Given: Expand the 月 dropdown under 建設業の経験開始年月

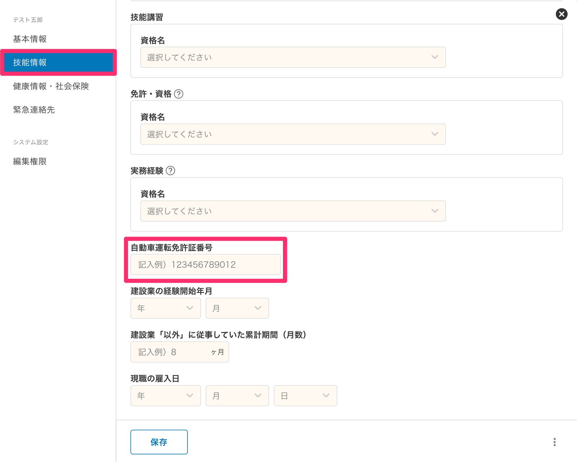Looking at the screenshot, I should click(x=237, y=308).
